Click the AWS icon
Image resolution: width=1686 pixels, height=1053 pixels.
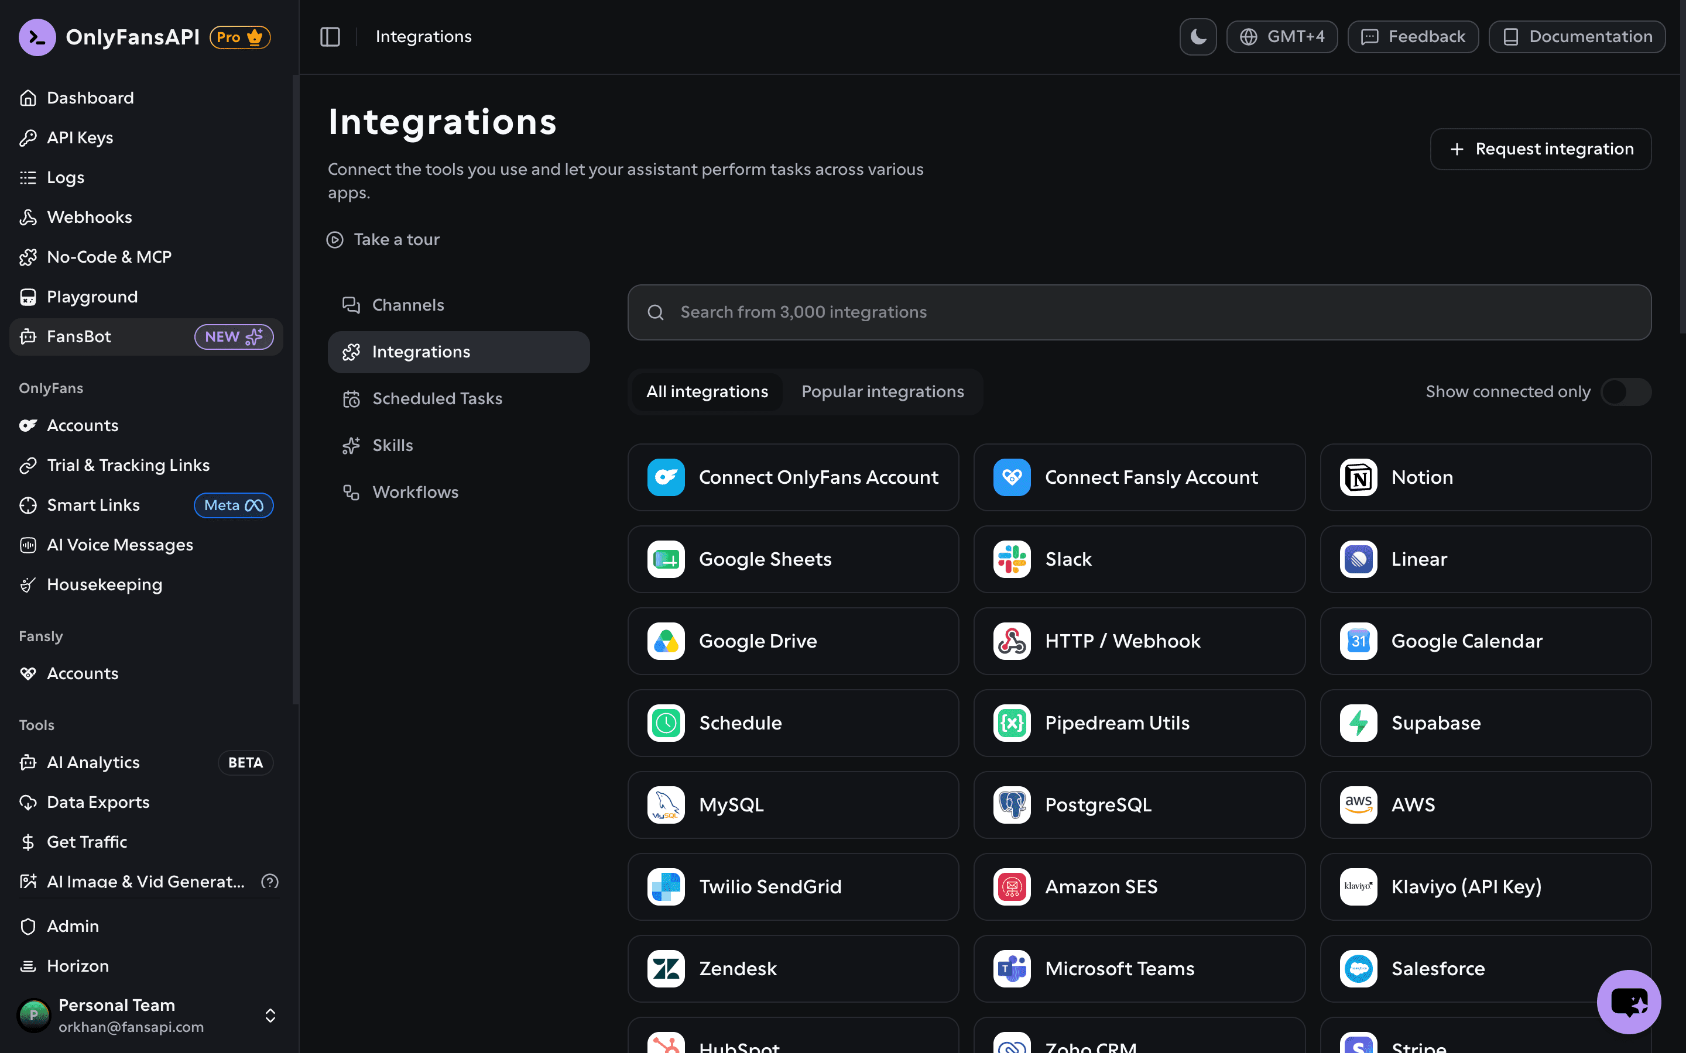click(1358, 805)
